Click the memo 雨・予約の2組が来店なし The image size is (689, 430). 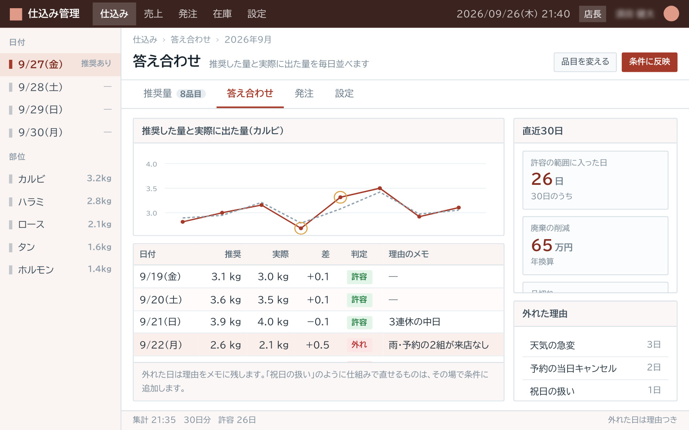pos(439,345)
